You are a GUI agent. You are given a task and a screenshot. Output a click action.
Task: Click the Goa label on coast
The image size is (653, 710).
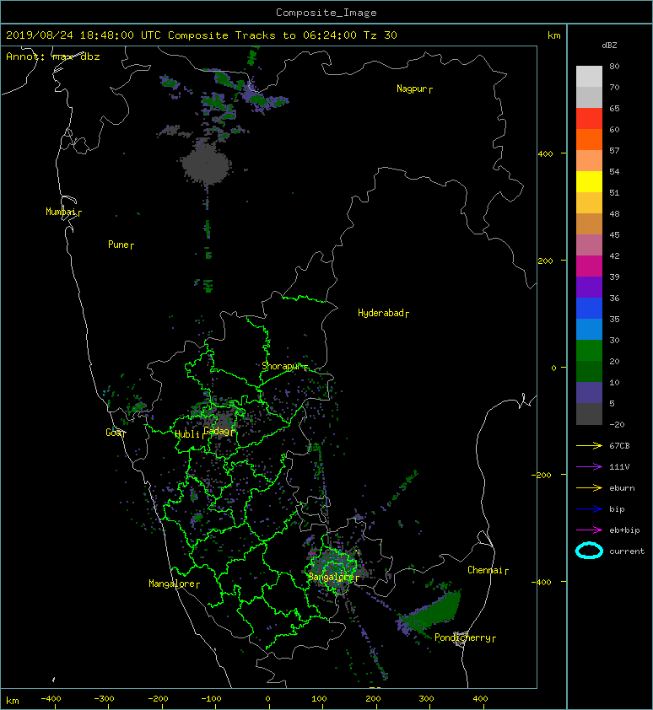tap(113, 433)
